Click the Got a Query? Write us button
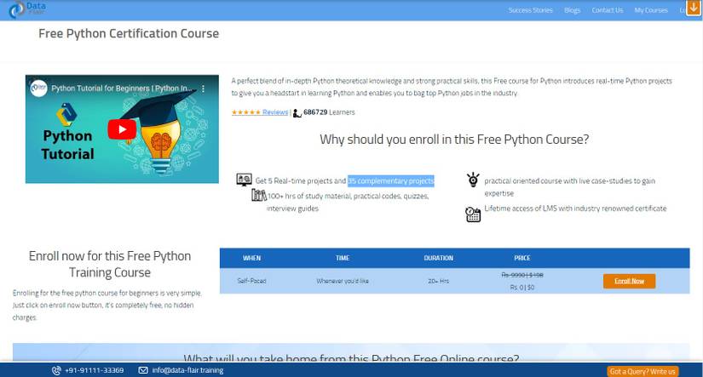703x377 pixels. (x=642, y=371)
